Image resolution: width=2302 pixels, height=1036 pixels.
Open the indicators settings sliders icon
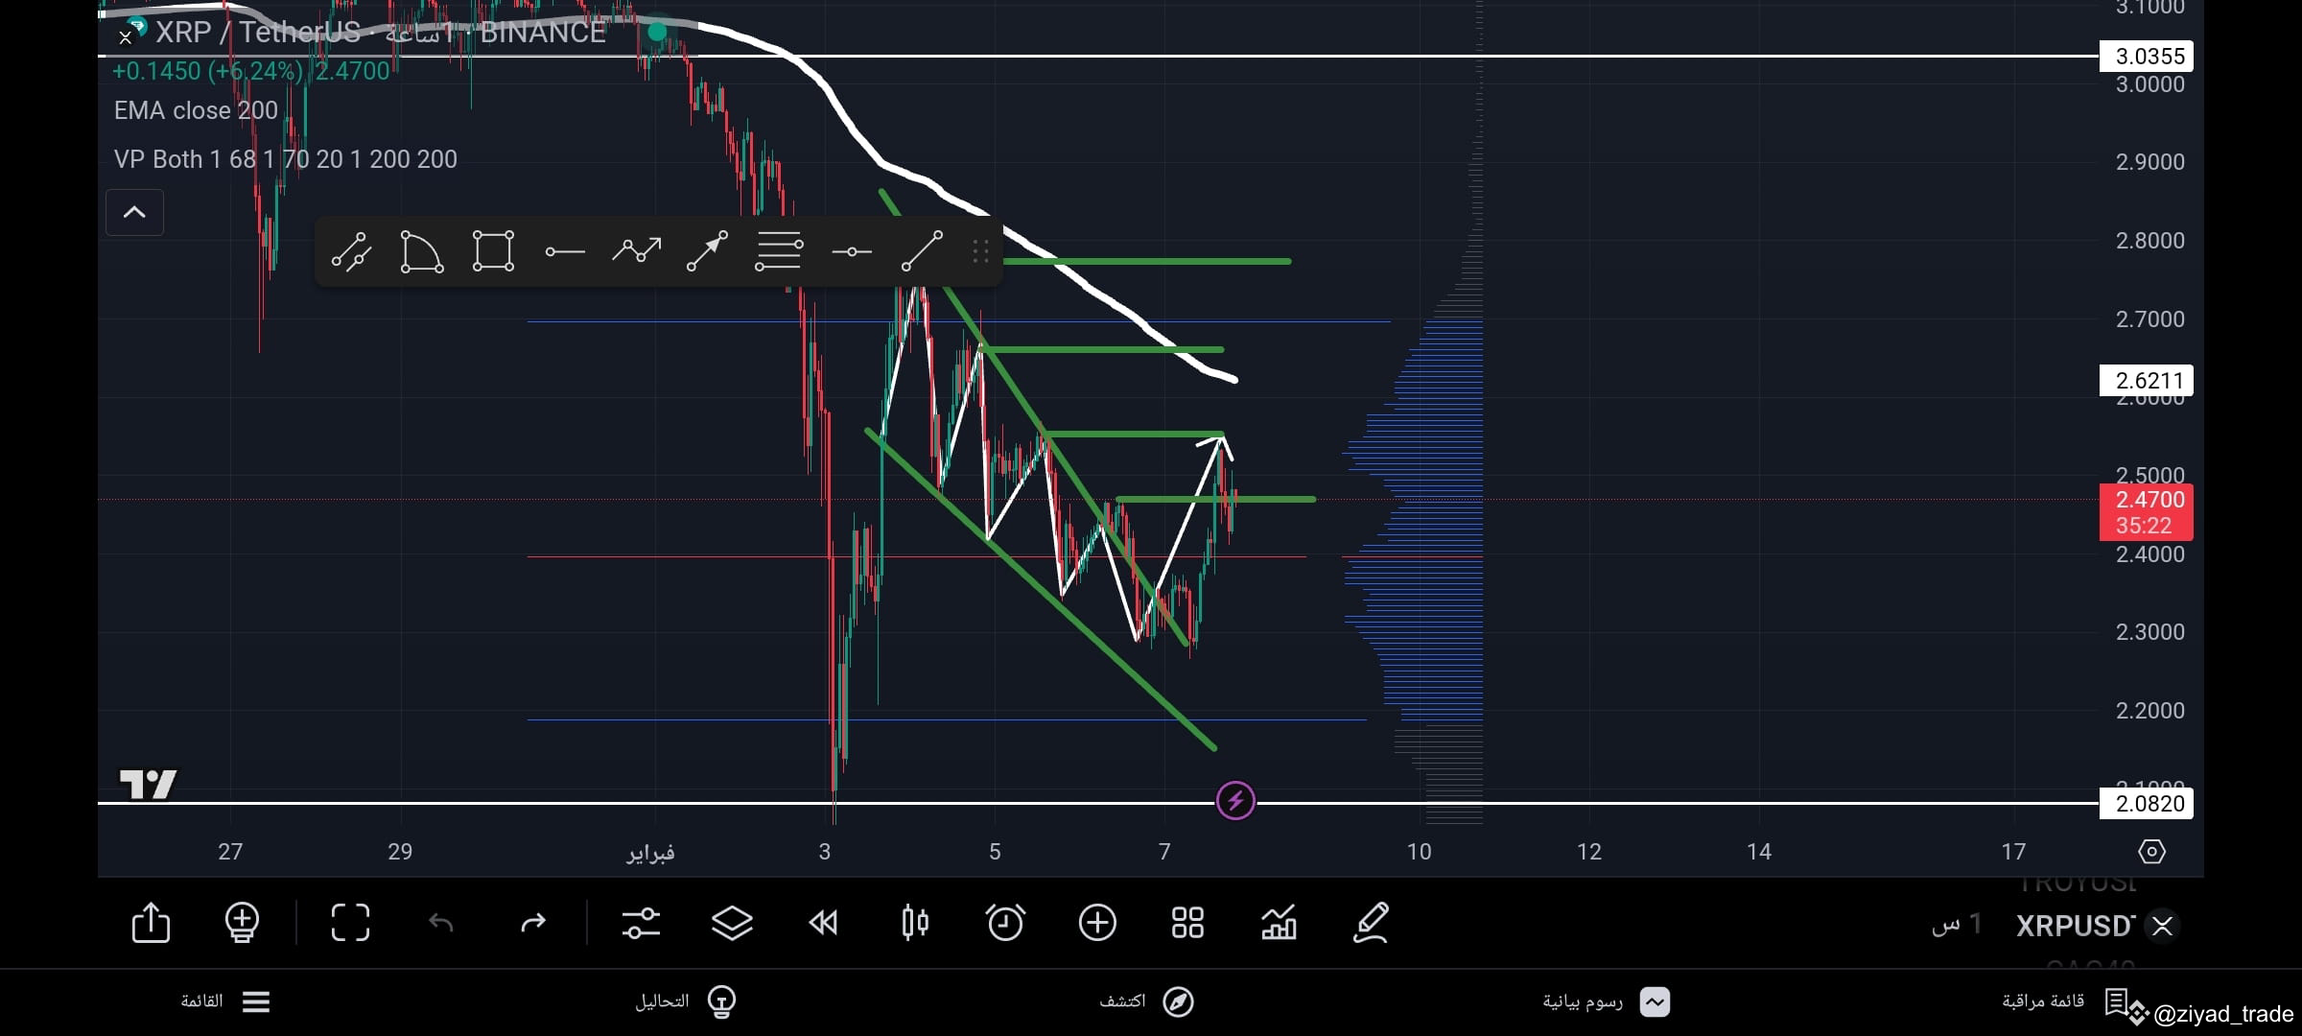pos(641,923)
